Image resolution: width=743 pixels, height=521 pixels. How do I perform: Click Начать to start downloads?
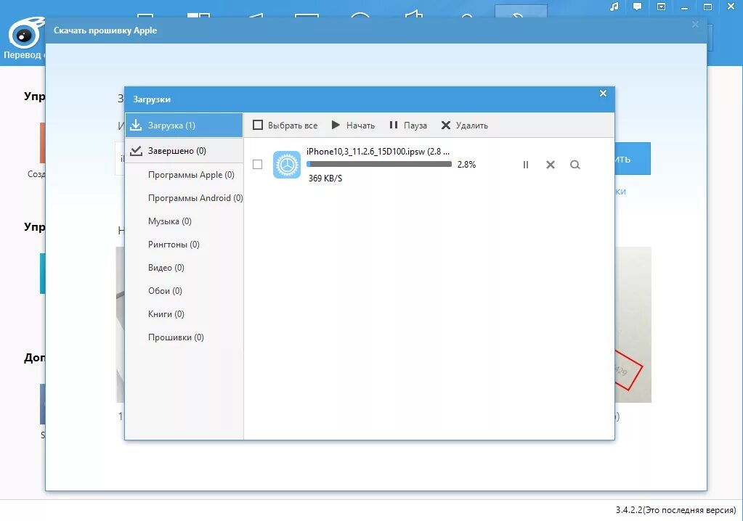click(x=353, y=126)
